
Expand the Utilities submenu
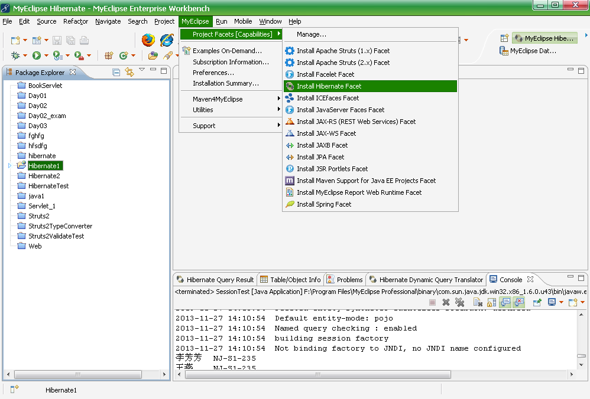tap(231, 110)
